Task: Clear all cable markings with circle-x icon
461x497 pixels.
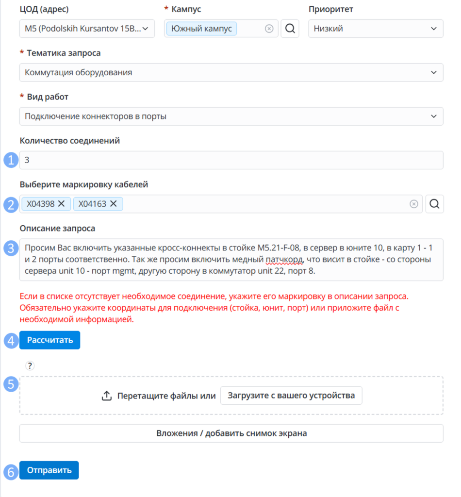Action: (x=414, y=204)
